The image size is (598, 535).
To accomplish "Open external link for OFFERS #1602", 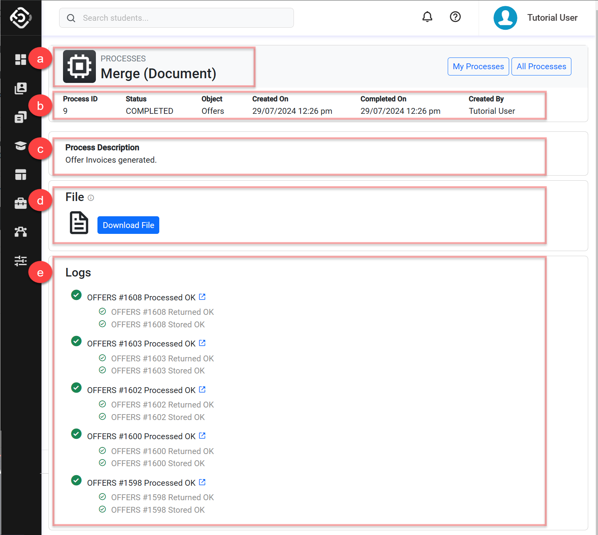I will (x=202, y=390).
